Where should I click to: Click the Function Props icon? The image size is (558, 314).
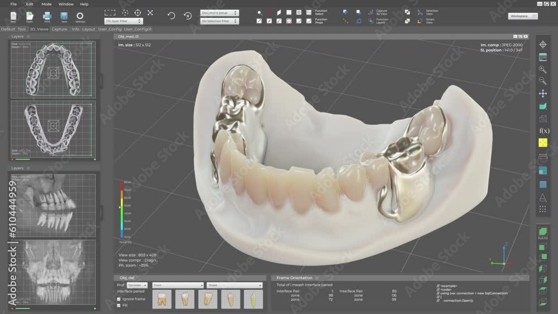tap(309, 21)
